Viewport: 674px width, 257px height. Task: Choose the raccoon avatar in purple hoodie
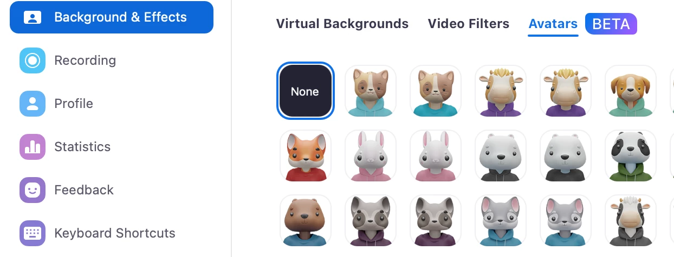coord(371,220)
